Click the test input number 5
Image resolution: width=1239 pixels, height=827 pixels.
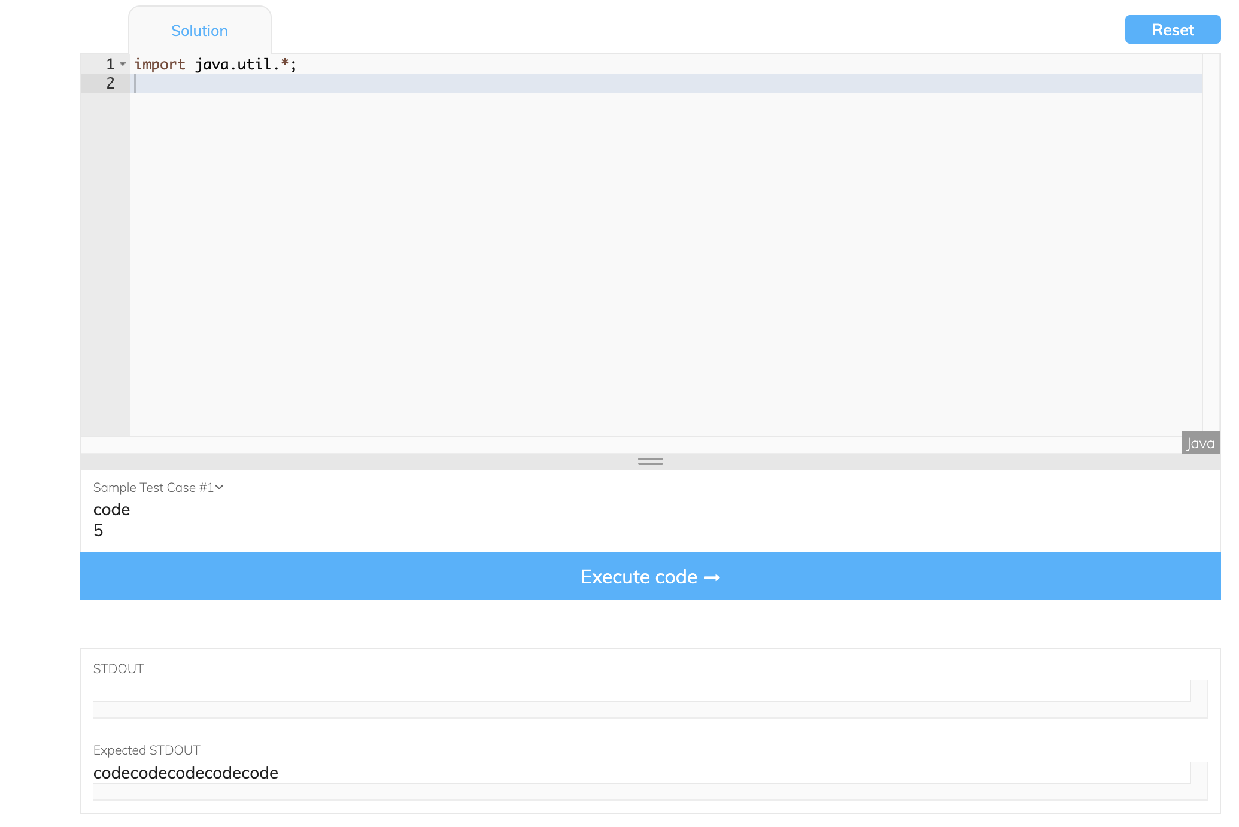coord(99,530)
